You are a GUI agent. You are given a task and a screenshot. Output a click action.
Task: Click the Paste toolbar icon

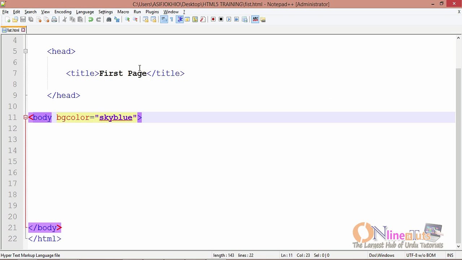(80, 19)
